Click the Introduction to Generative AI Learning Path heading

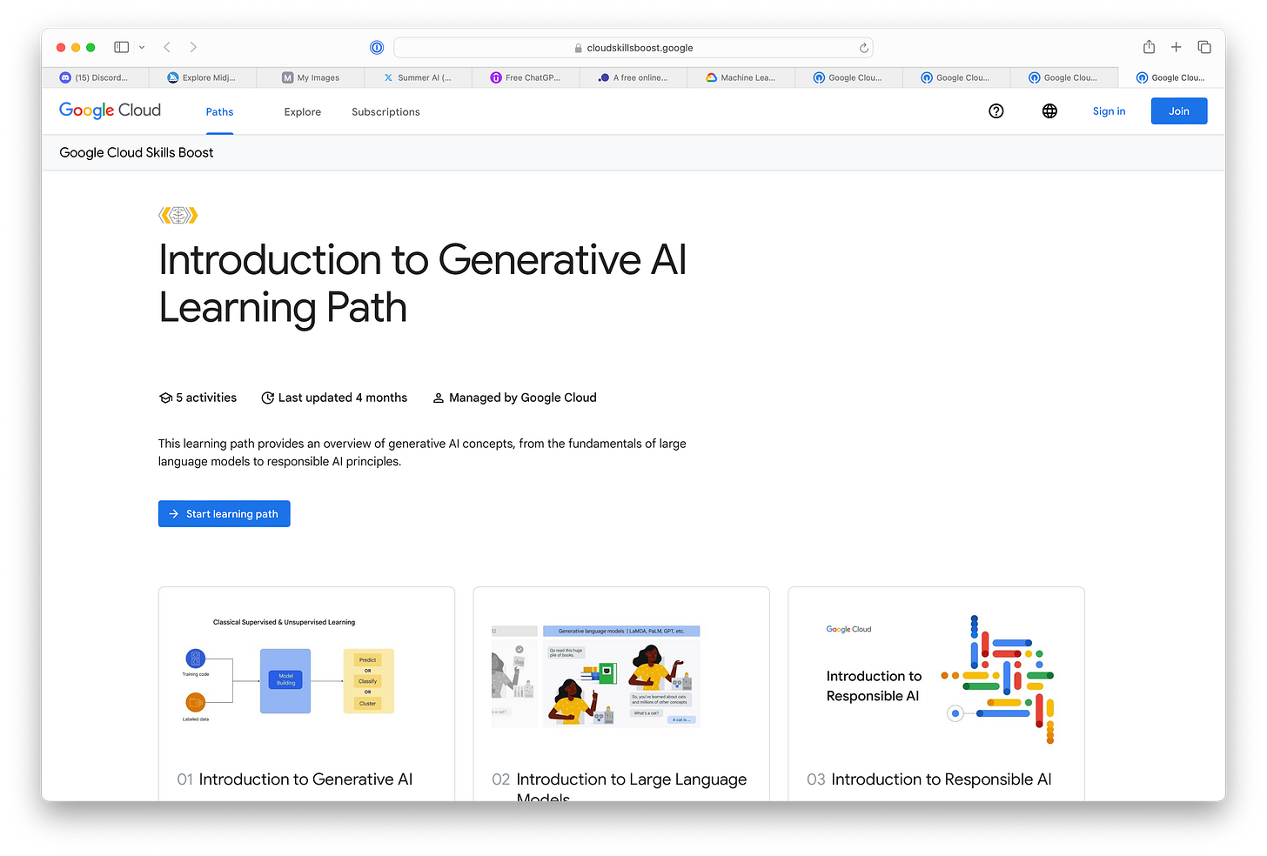[423, 284]
